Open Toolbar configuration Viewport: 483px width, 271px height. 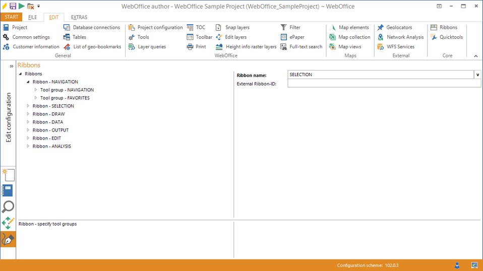coord(199,37)
